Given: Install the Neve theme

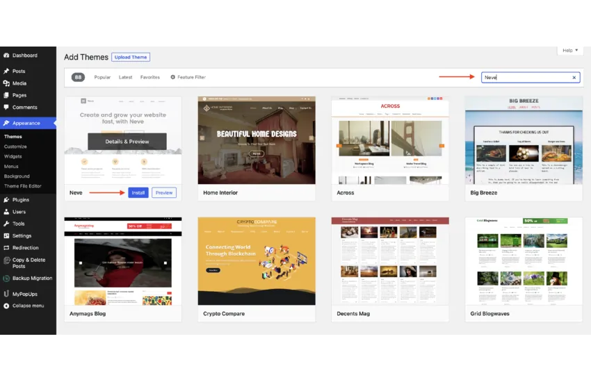Looking at the screenshot, I should pos(138,192).
